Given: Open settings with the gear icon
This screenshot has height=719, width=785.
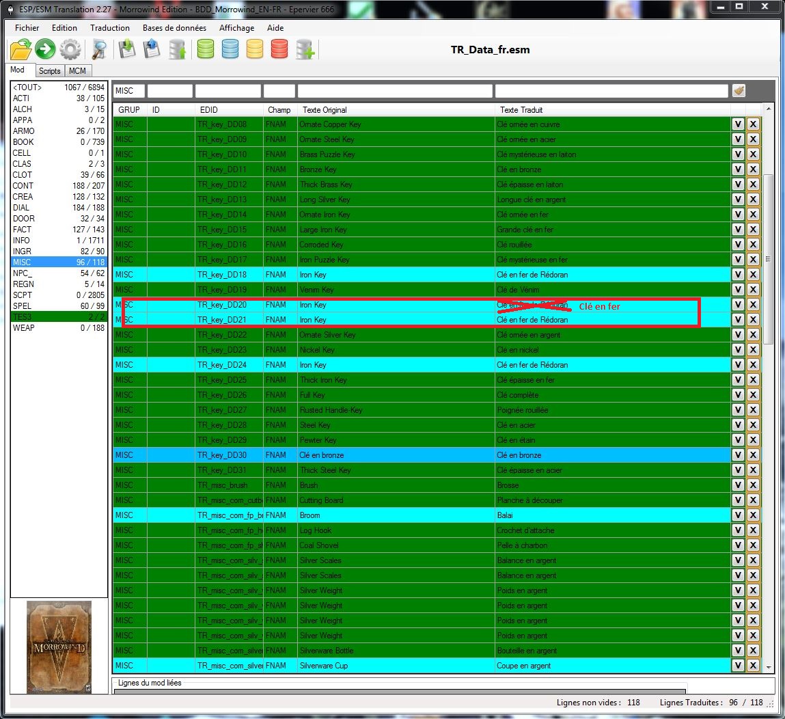Looking at the screenshot, I should coord(70,49).
